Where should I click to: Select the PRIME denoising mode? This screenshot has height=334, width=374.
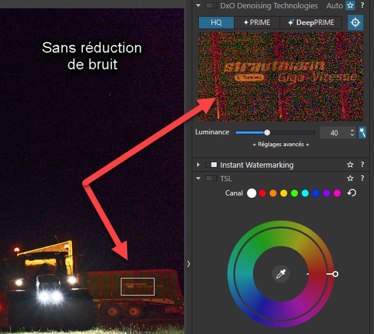[257, 23]
